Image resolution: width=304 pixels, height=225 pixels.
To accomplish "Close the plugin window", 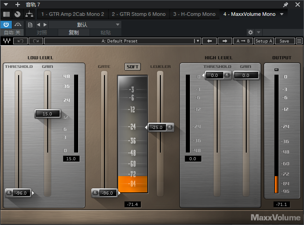I will (x=298, y=5).
